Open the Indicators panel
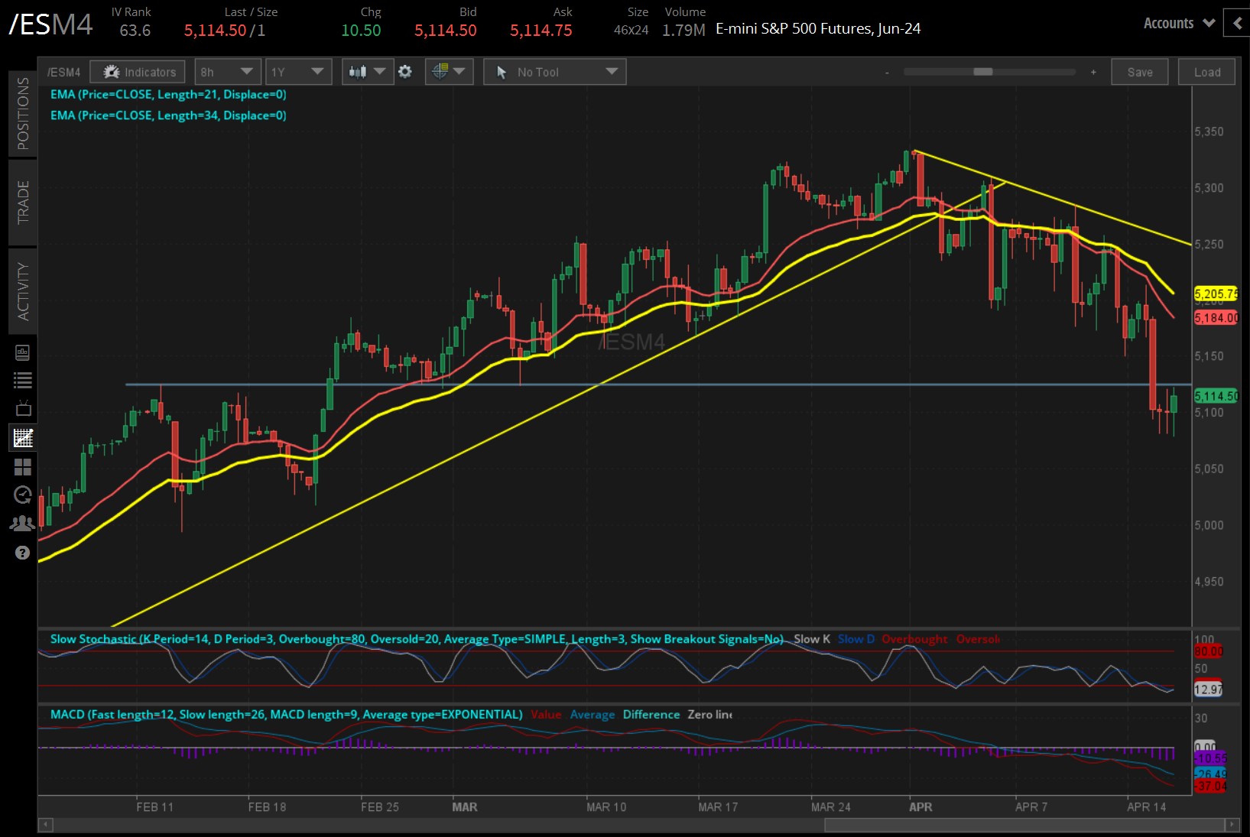The height and width of the screenshot is (837, 1250). (138, 72)
